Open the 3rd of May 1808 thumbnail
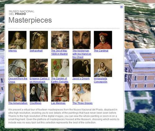The height and width of the screenshot is (131, 155). point(60,40)
